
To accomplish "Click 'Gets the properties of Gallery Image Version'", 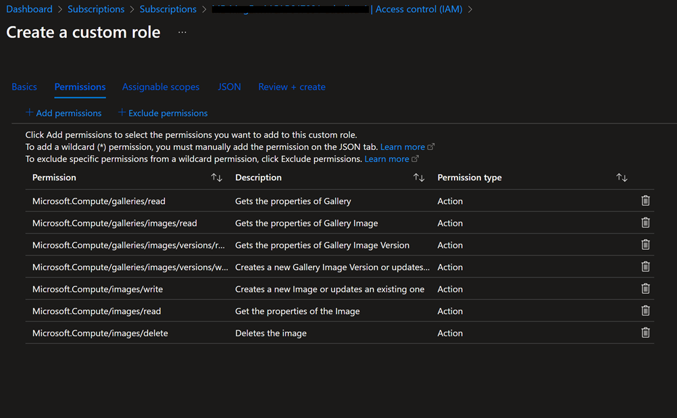I will click(322, 245).
